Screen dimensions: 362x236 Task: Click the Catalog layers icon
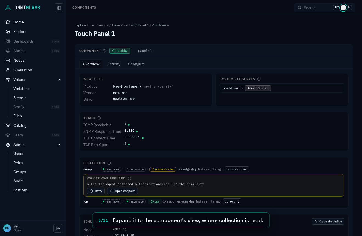pyautogui.click(x=8, y=125)
